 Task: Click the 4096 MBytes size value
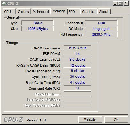point(37,29)
